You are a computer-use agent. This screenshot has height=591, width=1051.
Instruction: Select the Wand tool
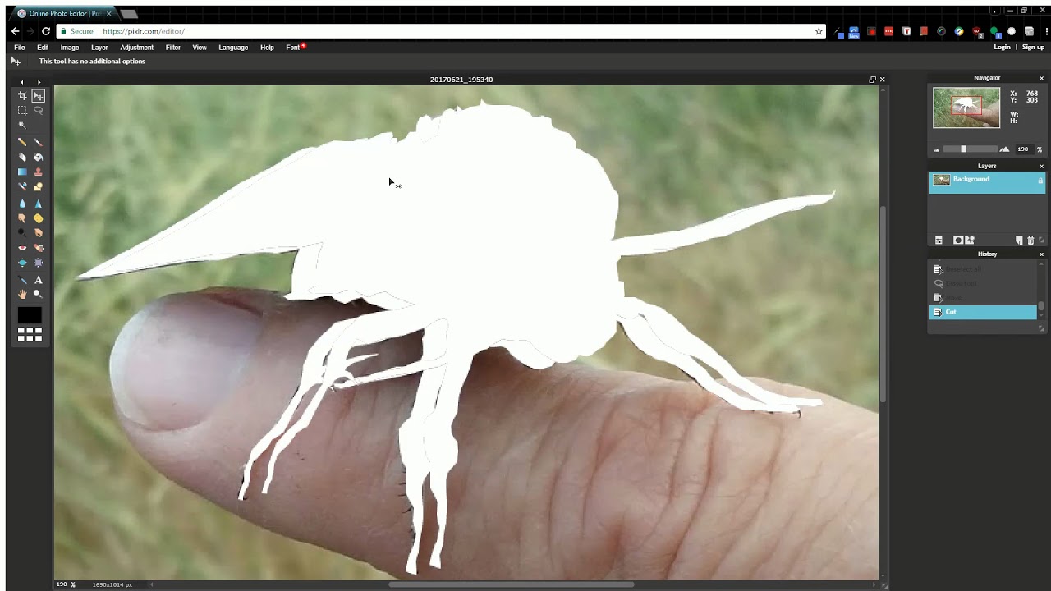click(22, 125)
